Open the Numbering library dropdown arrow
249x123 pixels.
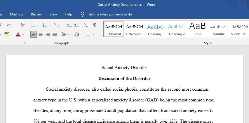click(x=50, y=25)
